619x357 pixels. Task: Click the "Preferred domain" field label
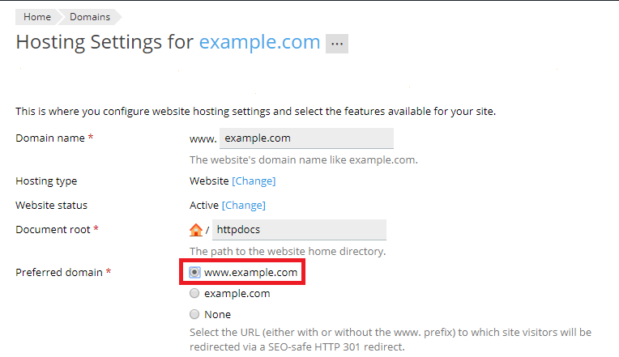point(59,273)
